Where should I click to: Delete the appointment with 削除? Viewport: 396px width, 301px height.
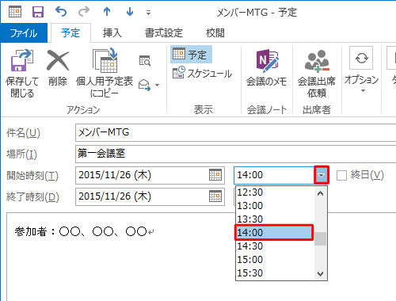click(58, 68)
